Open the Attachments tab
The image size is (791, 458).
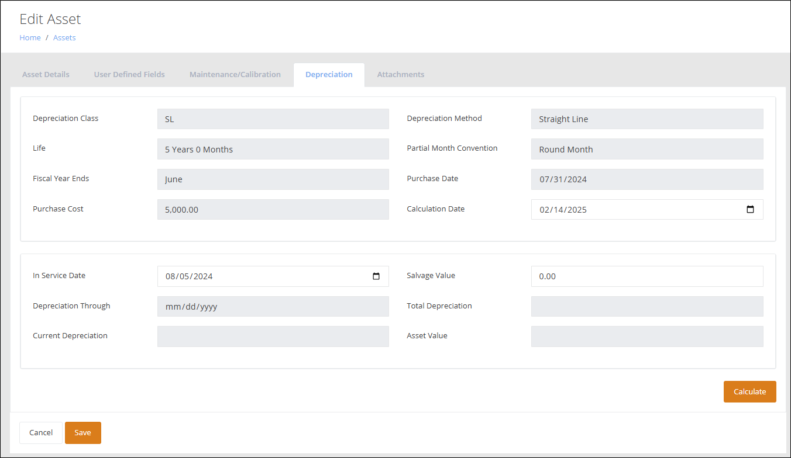401,75
